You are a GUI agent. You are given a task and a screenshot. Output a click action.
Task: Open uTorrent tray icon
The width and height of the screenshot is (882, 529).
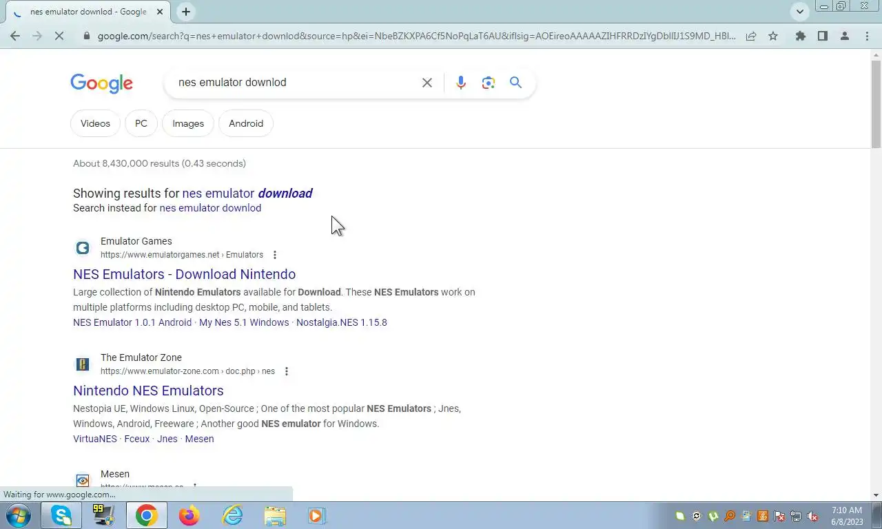[x=713, y=516]
